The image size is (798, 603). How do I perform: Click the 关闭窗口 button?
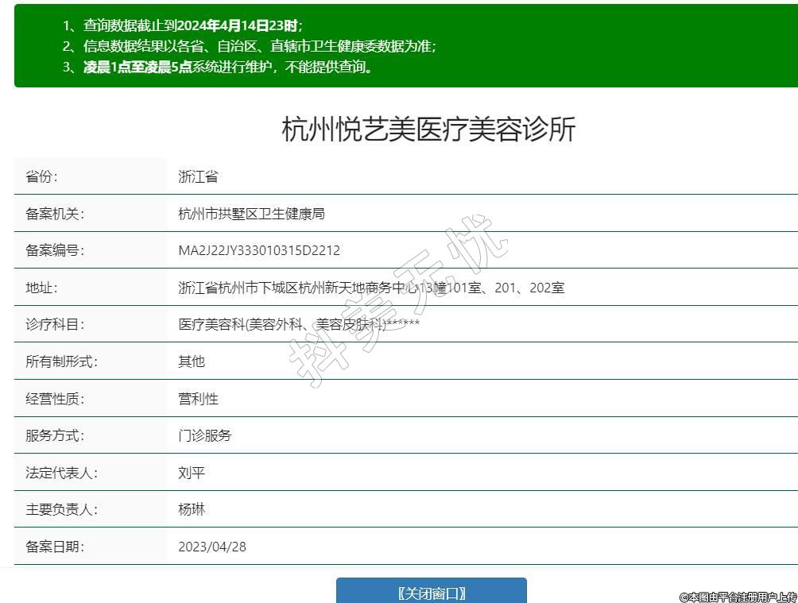pyautogui.click(x=431, y=593)
